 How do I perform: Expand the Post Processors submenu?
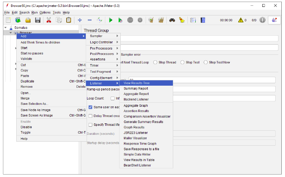(x=103, y=54)
